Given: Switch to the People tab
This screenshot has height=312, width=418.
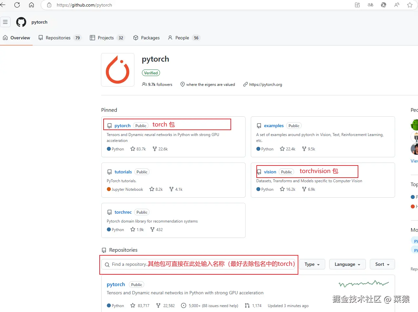Looking at the screenshot, I should (184, 38).
